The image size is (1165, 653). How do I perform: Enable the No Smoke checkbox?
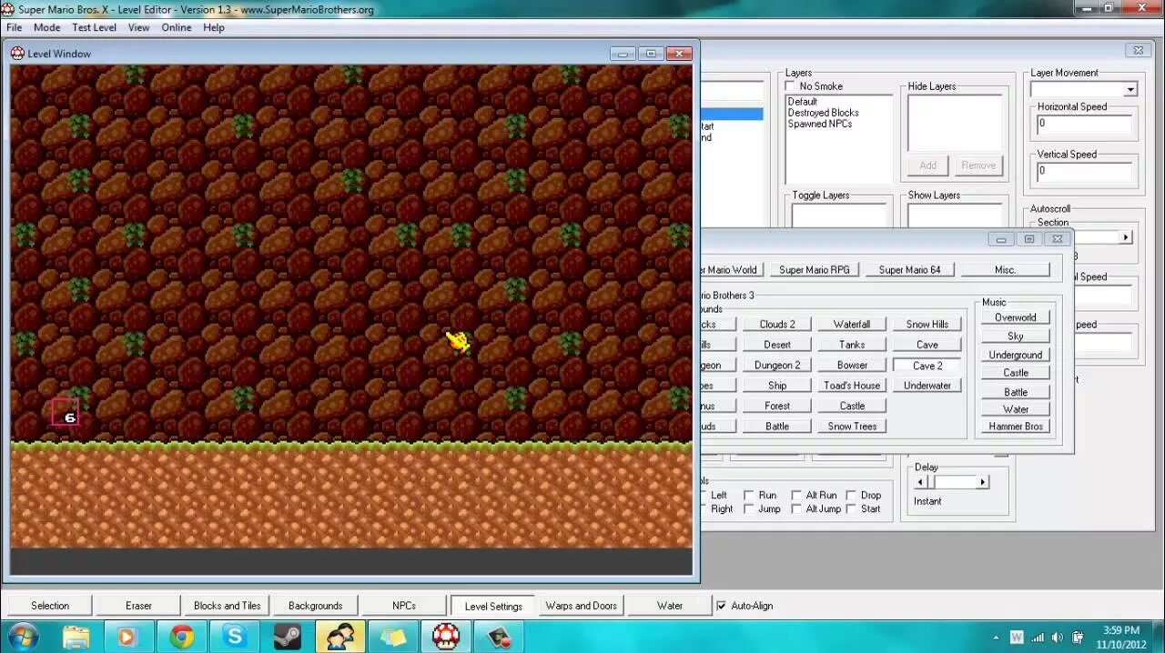790,86
